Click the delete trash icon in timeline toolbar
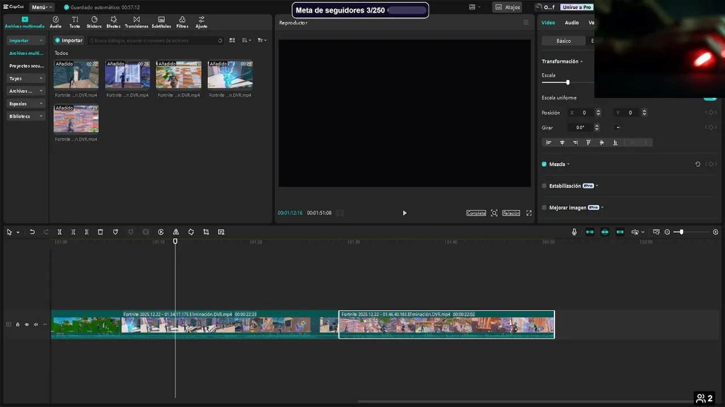 click(x=100, y=232)
